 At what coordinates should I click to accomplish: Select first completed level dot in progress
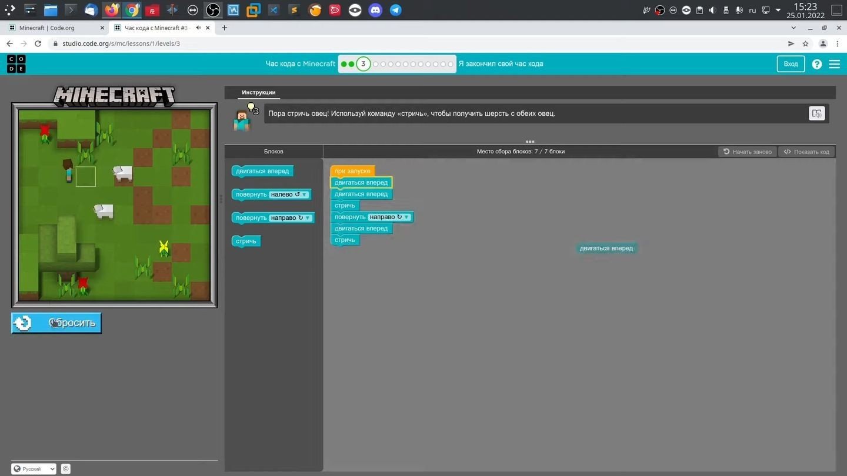click(x=344, y=64)
